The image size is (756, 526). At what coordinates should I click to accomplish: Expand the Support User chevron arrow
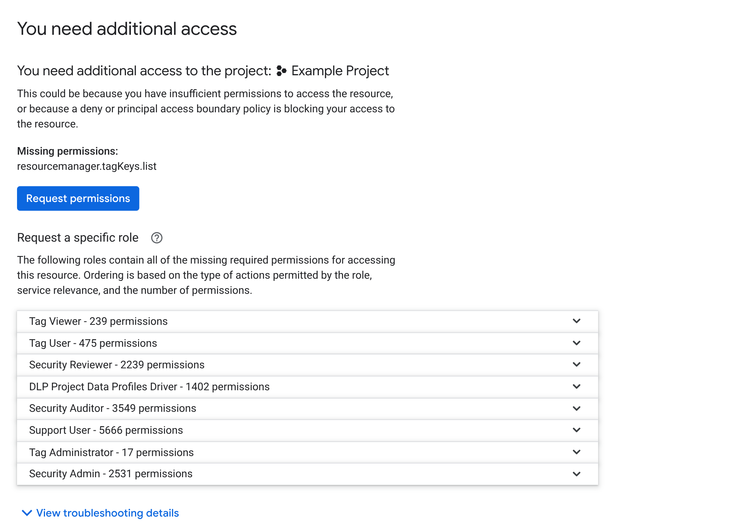[x=576, y=430]
